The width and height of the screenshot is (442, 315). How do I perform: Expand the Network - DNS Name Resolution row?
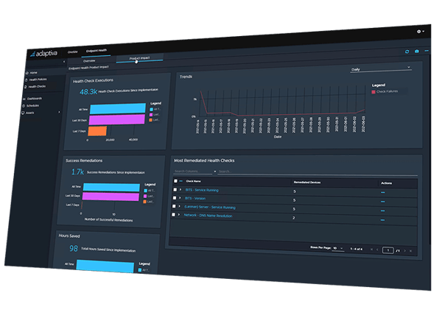click(x=179, y=214)
